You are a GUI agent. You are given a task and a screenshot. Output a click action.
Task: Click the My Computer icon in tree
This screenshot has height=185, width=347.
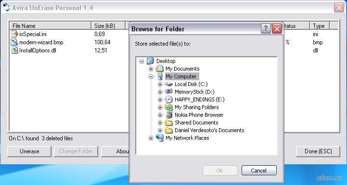[160, 76]
